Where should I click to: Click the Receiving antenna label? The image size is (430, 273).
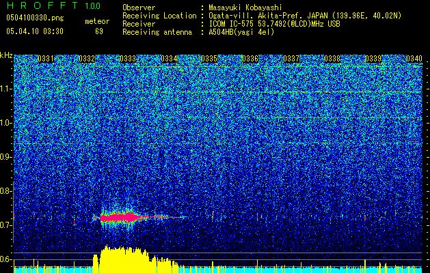coord(157,32)
